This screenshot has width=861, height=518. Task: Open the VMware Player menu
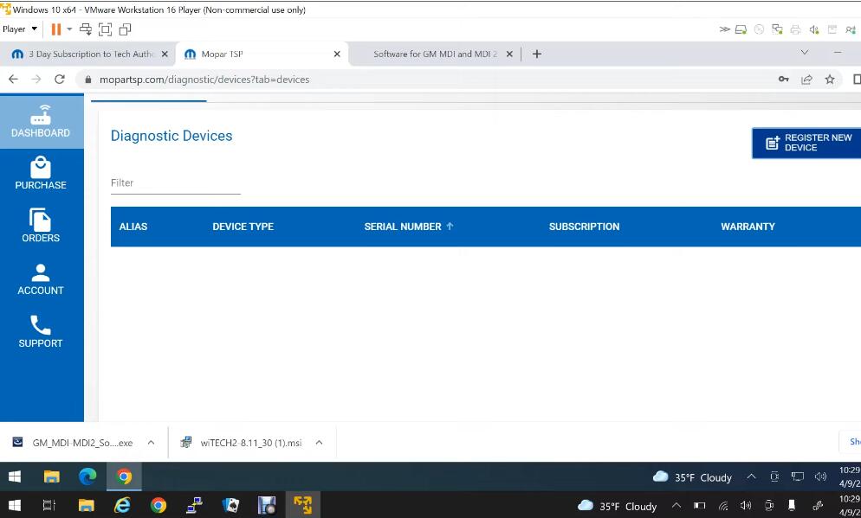coord(20,29)
